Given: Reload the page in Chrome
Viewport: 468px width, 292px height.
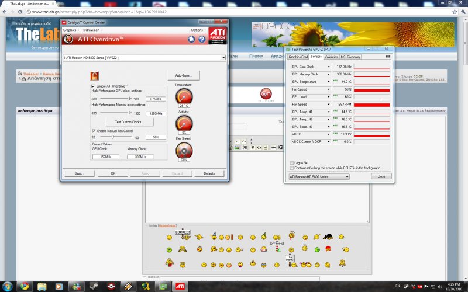Looking at the screenshot, I should click(x=20, y=12).
